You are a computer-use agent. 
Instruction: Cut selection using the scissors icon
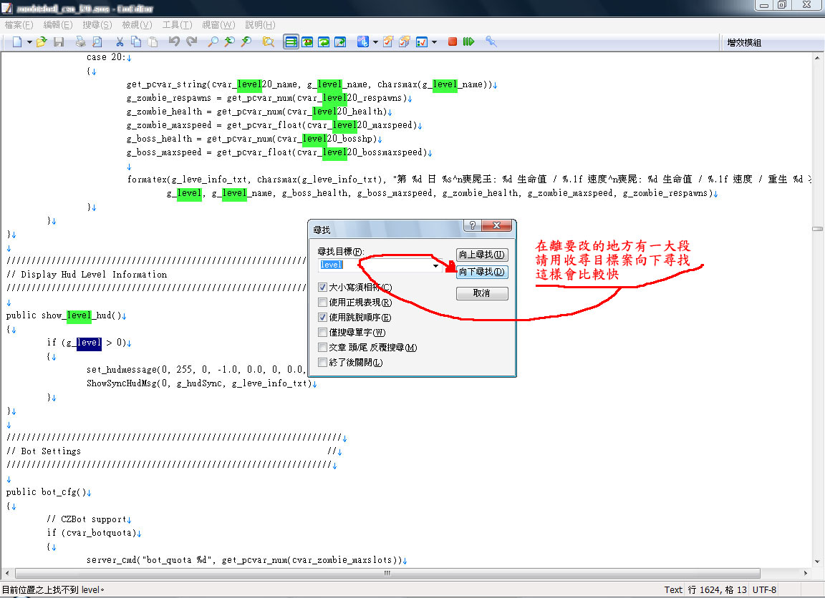pos(120,42)
